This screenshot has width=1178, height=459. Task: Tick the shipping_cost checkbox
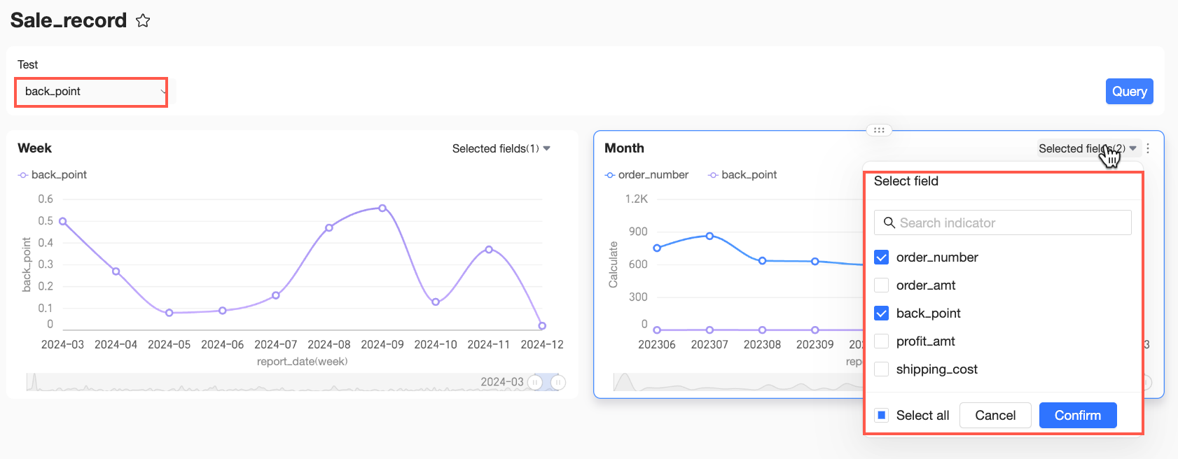(x=882, y=369)
